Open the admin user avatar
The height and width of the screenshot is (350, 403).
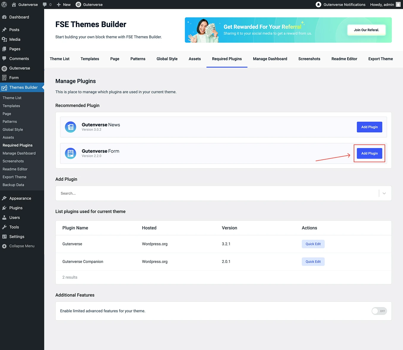398,4
